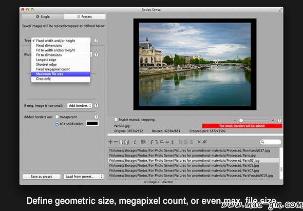303x211 pixels.
Task: Choose Fit to width and/or height
Action: point(61,50)
